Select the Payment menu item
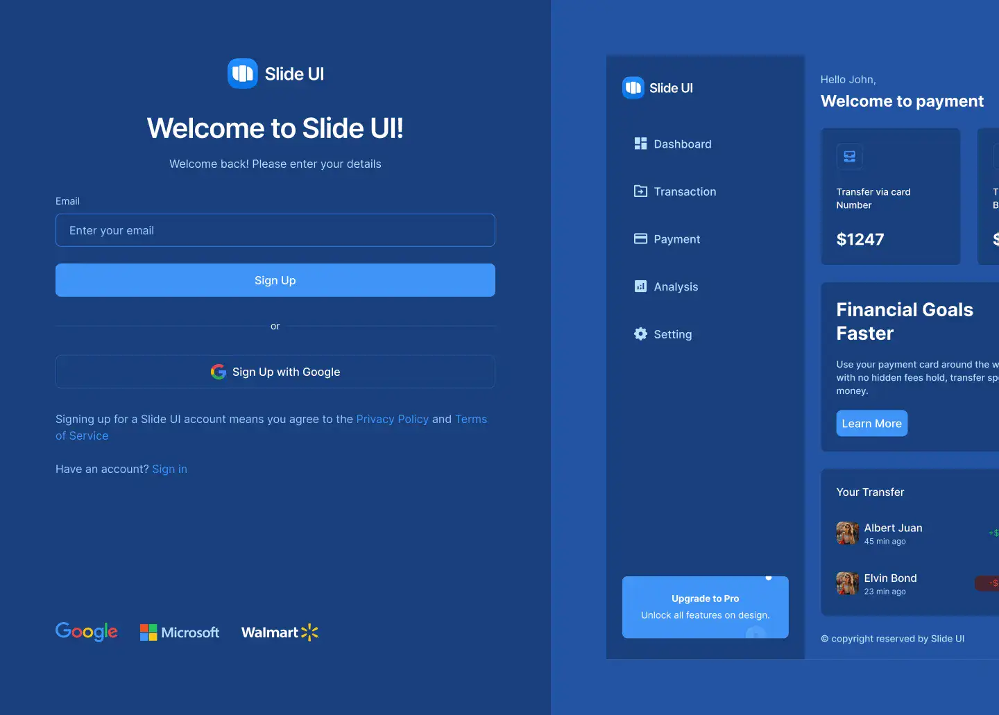Screen dimensions: 999x715 coord(667,239)
